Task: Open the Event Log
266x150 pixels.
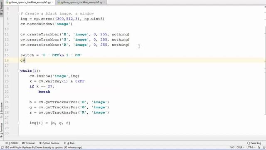Action: 254,143
